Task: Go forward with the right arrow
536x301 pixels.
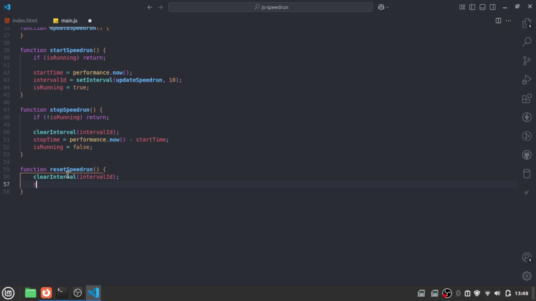Action: (160, 7)
